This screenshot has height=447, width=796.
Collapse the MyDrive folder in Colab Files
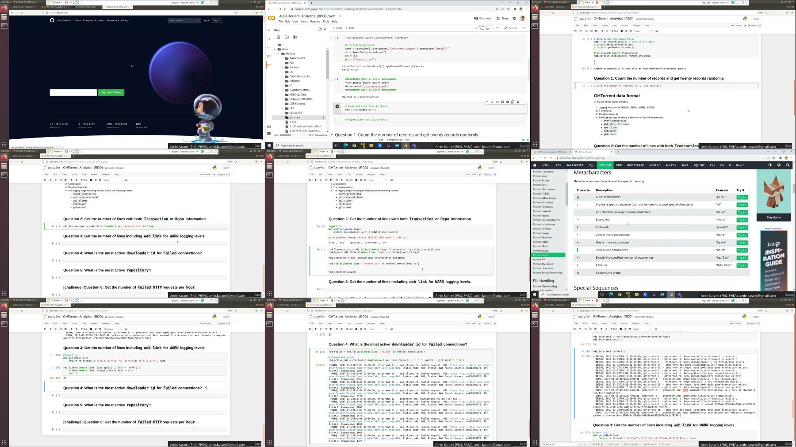tap(279, 53)
